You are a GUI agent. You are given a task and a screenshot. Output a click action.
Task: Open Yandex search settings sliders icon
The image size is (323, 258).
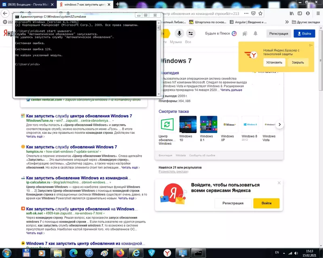pyautogui.click(x=191, y=33)
